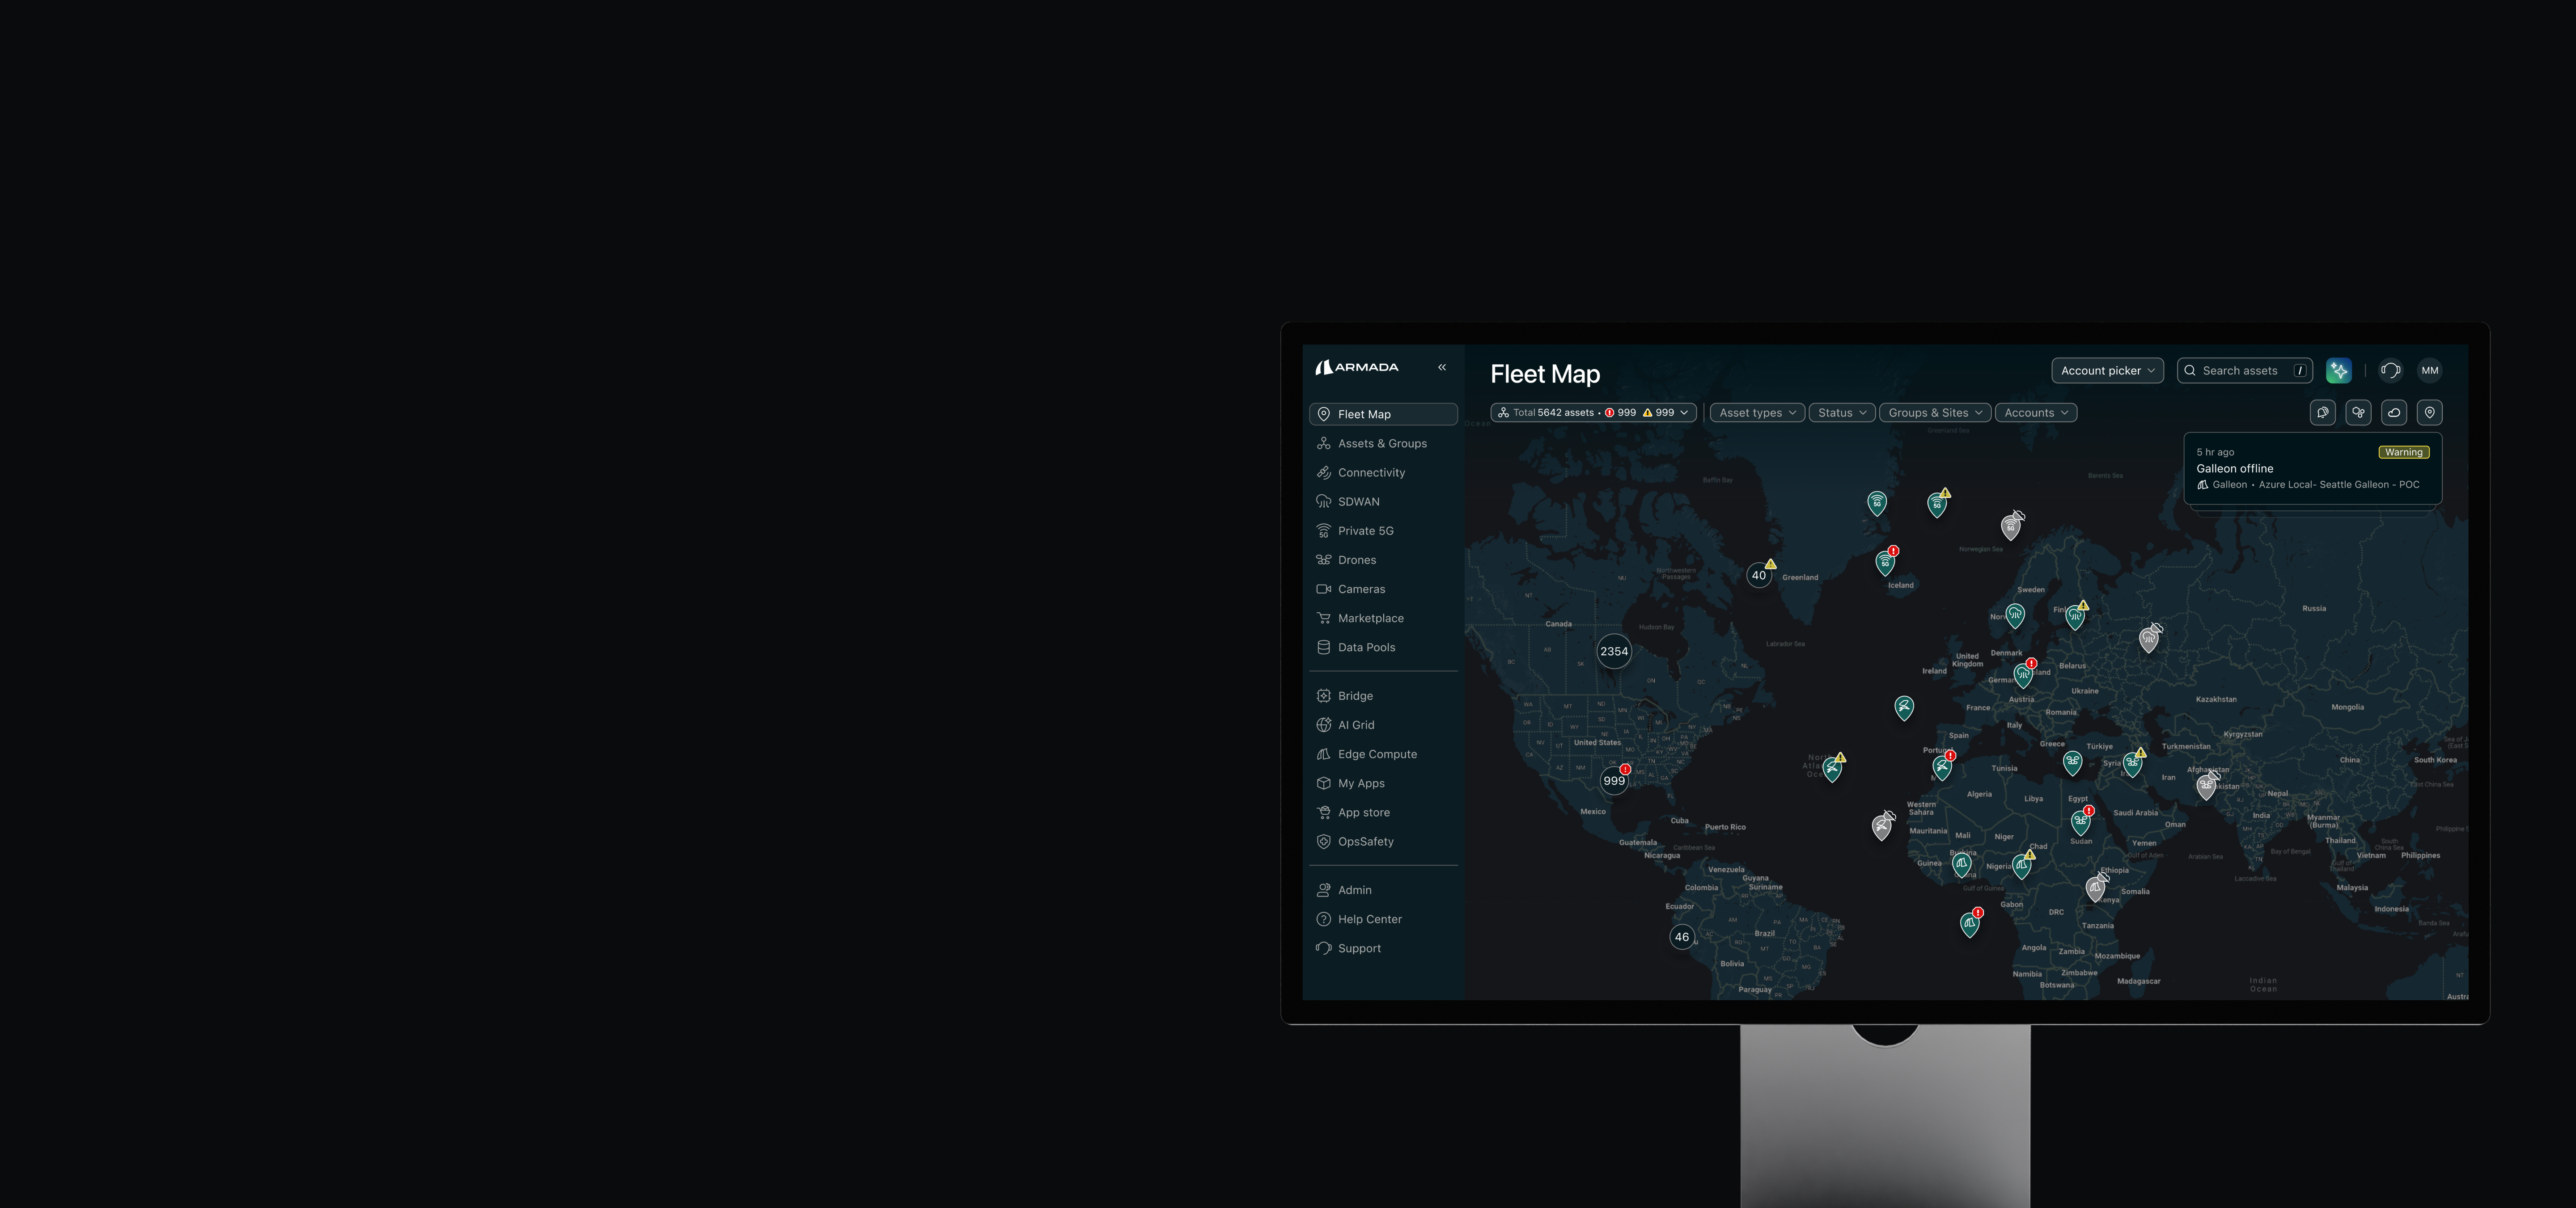Open Data Pools

coord(1383,648)
